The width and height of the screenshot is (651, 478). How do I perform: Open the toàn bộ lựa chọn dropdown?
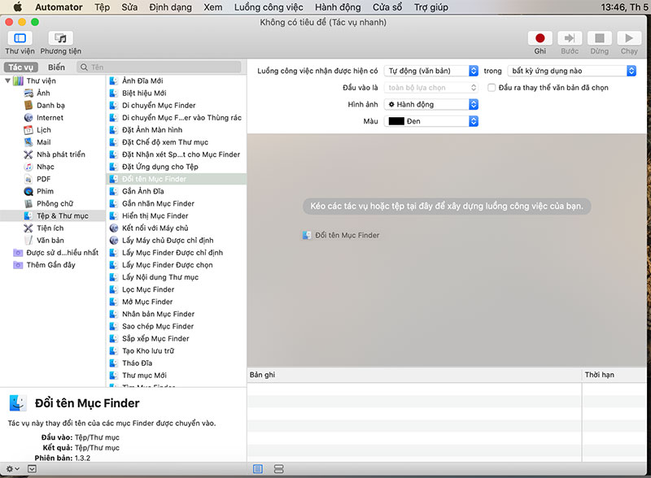coord(431,88)
